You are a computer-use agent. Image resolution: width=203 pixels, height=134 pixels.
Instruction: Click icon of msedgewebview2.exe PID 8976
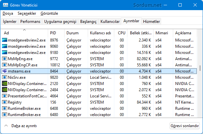point(5,40)
